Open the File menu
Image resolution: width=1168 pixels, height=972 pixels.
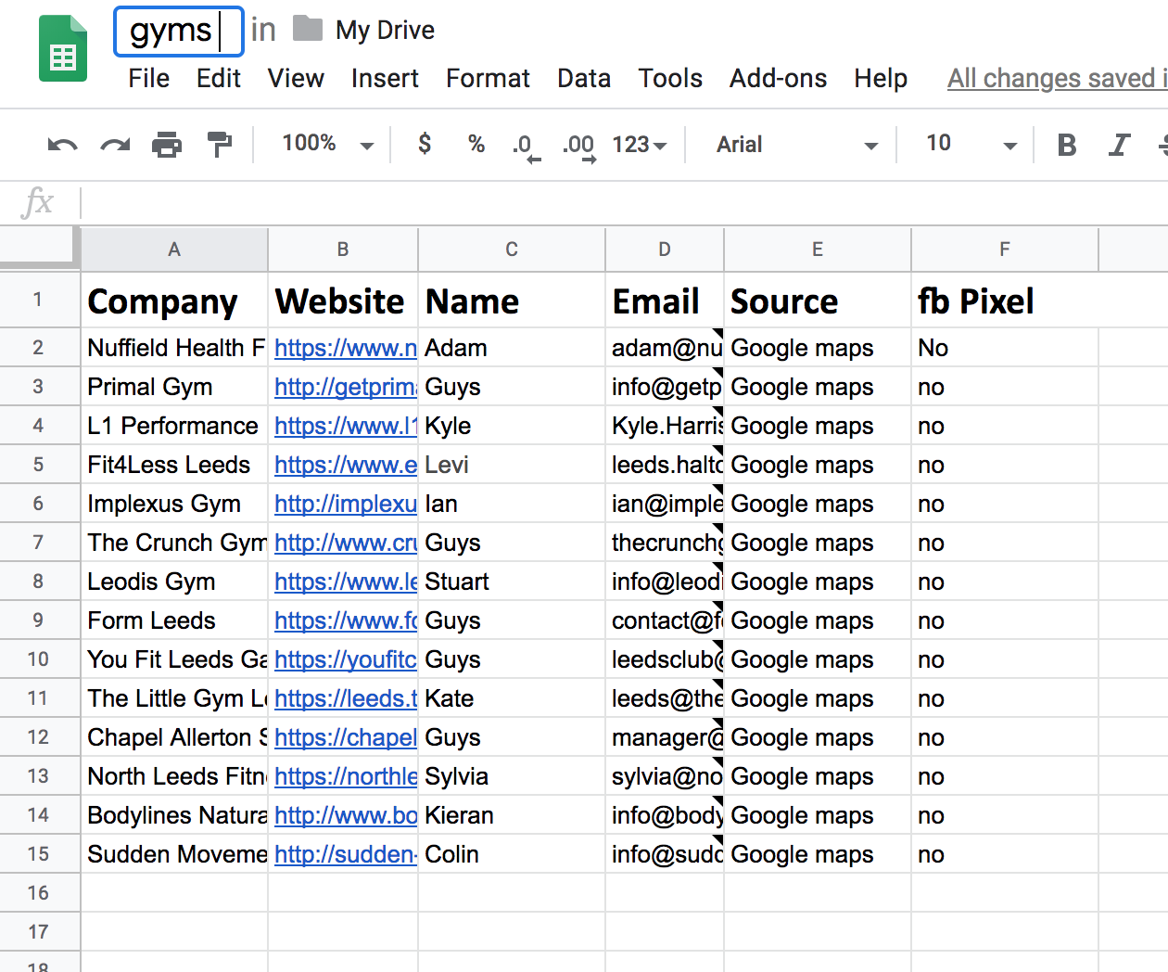(149, 79)
